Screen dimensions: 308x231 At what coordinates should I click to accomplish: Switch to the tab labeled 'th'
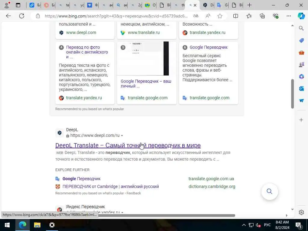point(180,5)
